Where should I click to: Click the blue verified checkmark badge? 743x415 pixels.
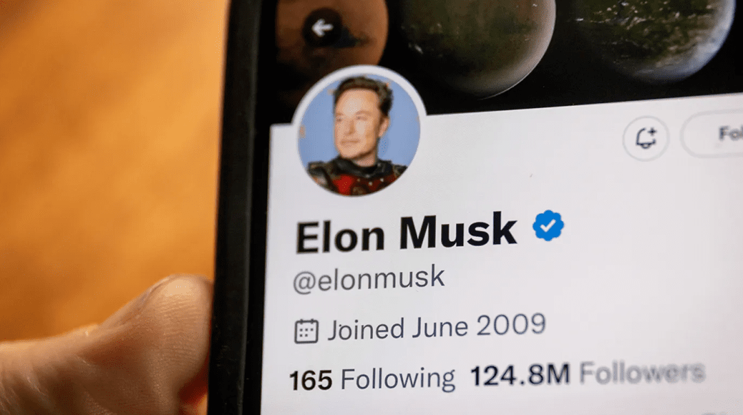click(x=548, y=225)
